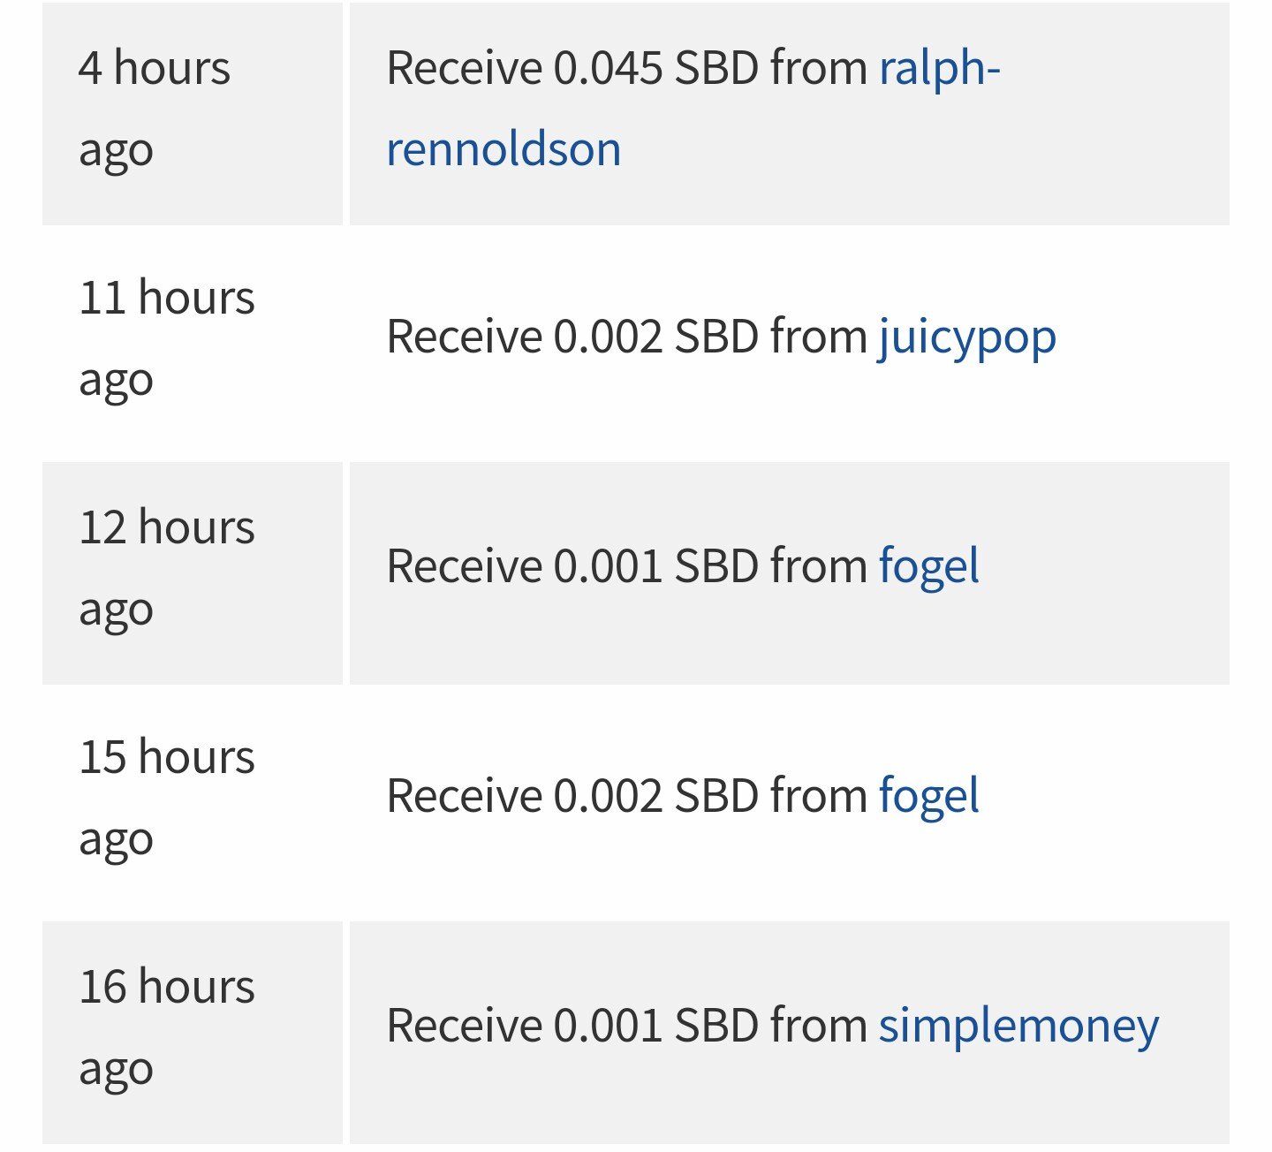This screenshot has height=1152, width=1272.
Task: Open fogel link in 12 hours ago row
Action: [x=928, y=566]
